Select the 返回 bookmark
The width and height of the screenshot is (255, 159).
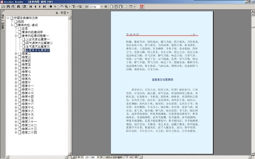coord(21,22)
